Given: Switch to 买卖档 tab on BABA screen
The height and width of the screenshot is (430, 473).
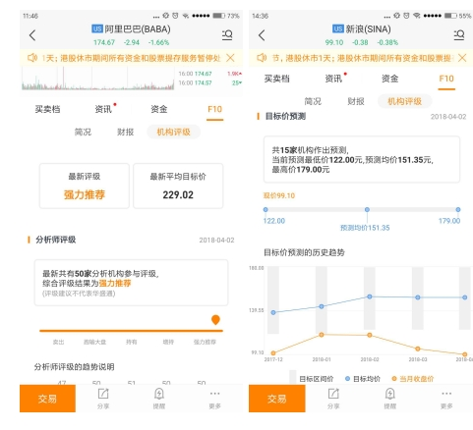Looking at the screenshot, I should [x=47, y=109].
